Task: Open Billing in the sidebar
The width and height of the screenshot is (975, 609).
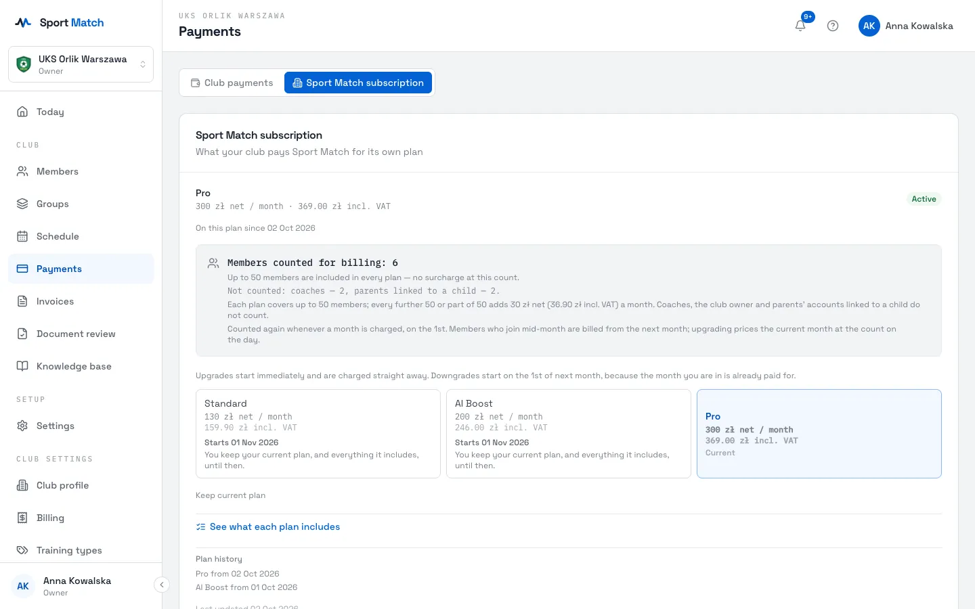Action: (x=81, y=518)
